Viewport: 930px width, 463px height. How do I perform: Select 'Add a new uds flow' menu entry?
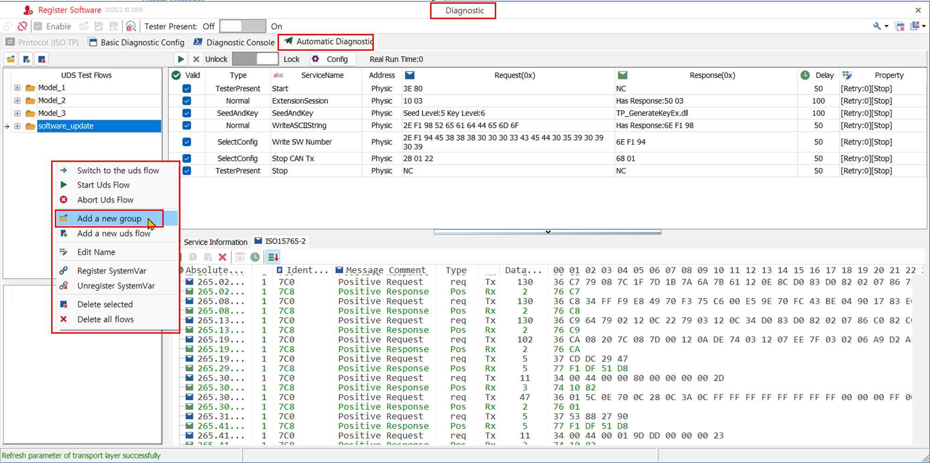click(x=116, y=233)
